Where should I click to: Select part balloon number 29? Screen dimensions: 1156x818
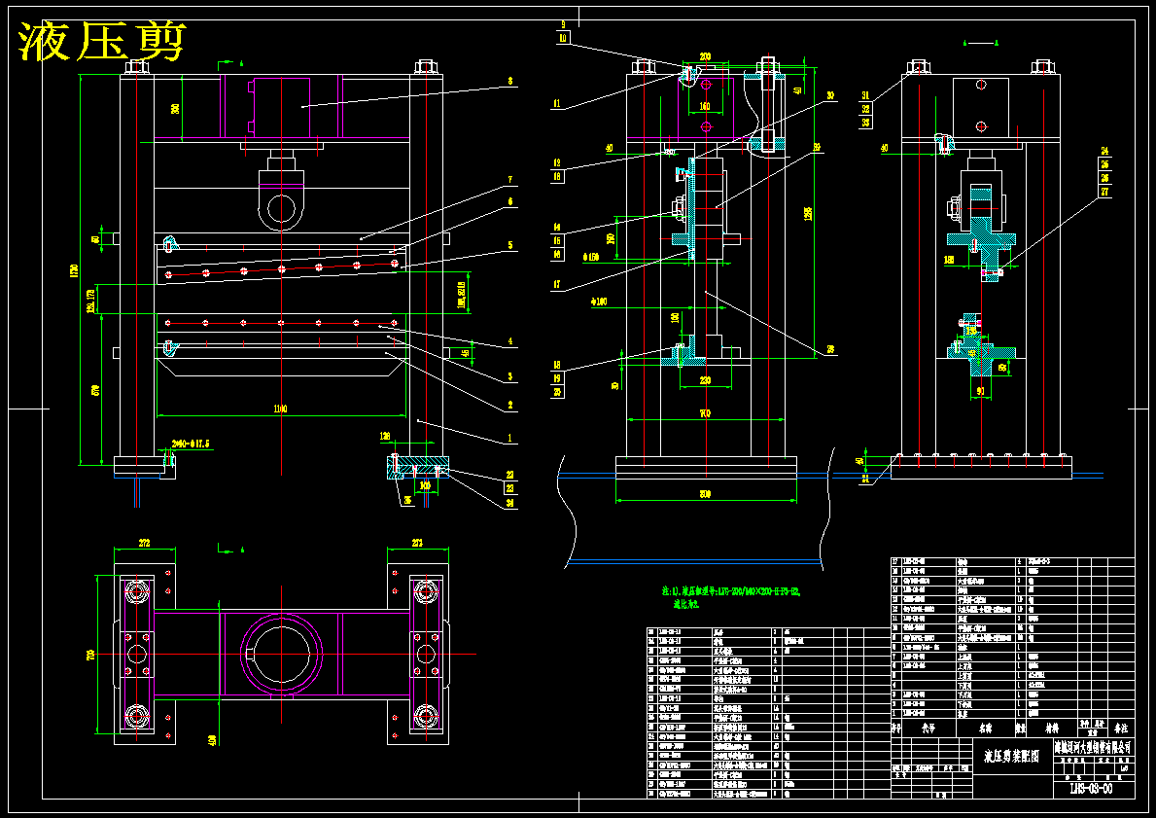pos(817,148)
